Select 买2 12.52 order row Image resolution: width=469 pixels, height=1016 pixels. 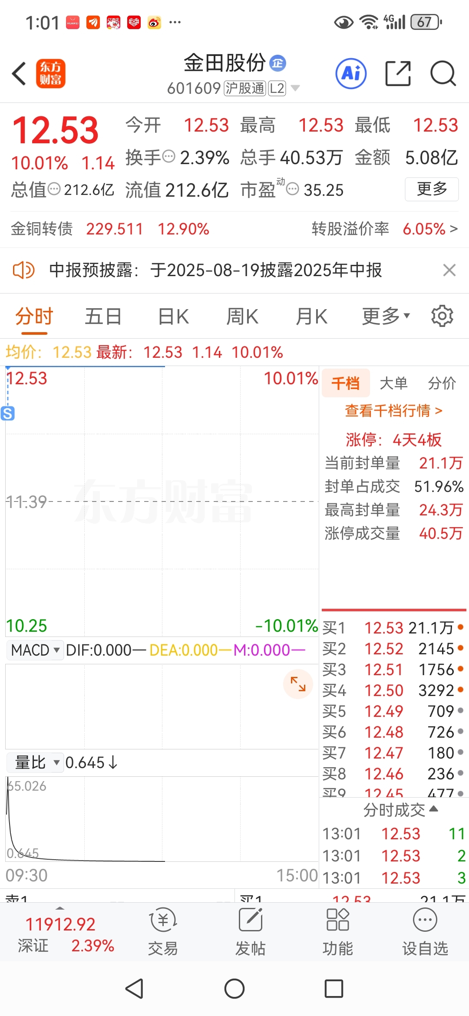(x=393, y=649)
